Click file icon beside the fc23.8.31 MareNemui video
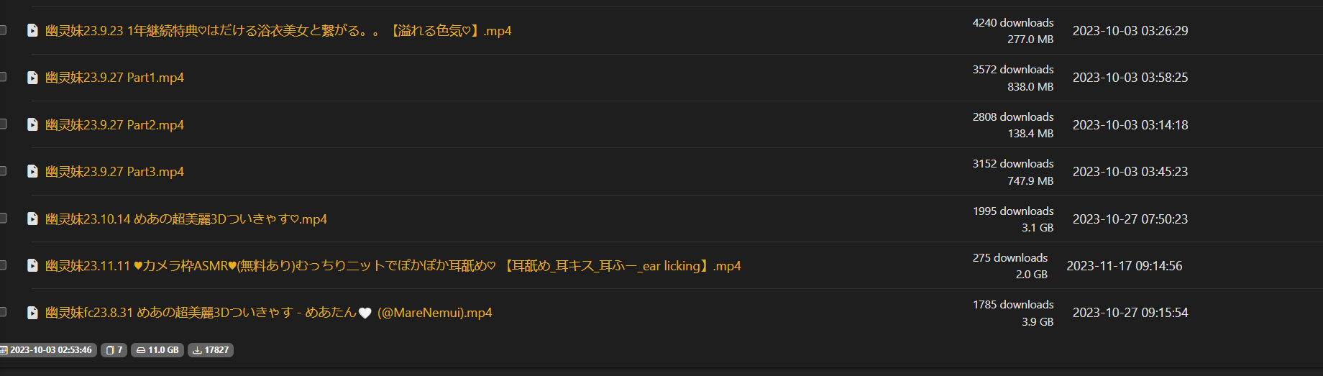 [x=32, y=313]
